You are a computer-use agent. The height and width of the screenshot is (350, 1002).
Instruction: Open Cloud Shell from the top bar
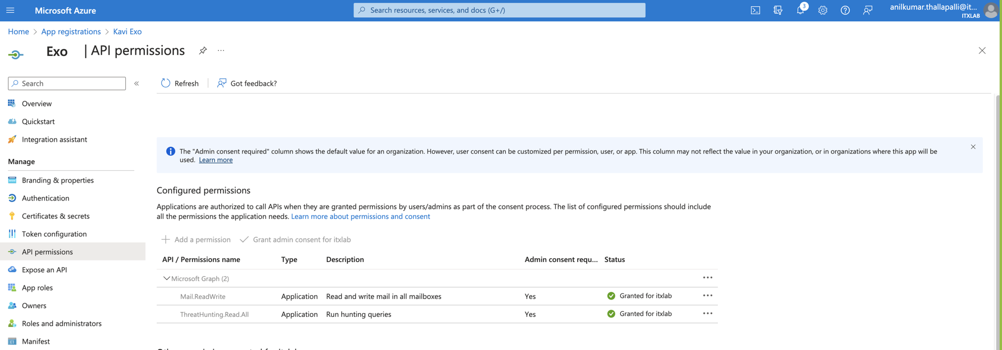pos(756,10)
